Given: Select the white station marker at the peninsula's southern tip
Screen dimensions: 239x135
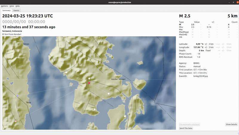Looking at the screenshot, I should [x=95, y=109].
